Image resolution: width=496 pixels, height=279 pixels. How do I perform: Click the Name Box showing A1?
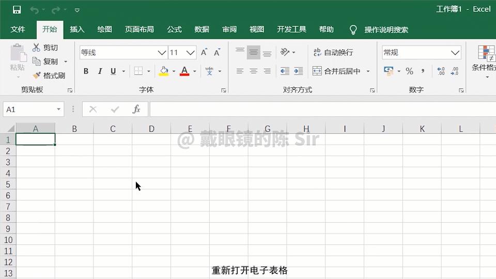pyautogui.click(x=34, y=110)
